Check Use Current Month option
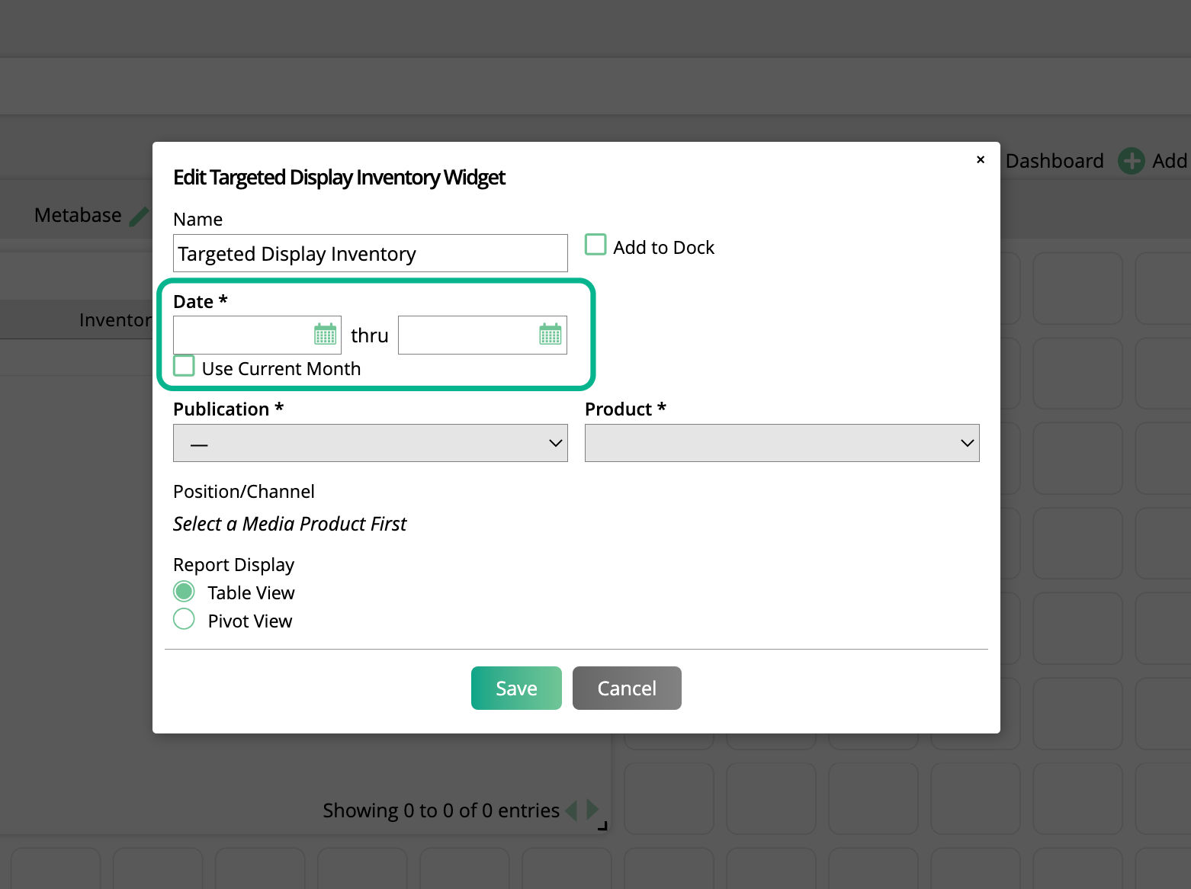1191x889 pixels. click(x=184, y=366)
